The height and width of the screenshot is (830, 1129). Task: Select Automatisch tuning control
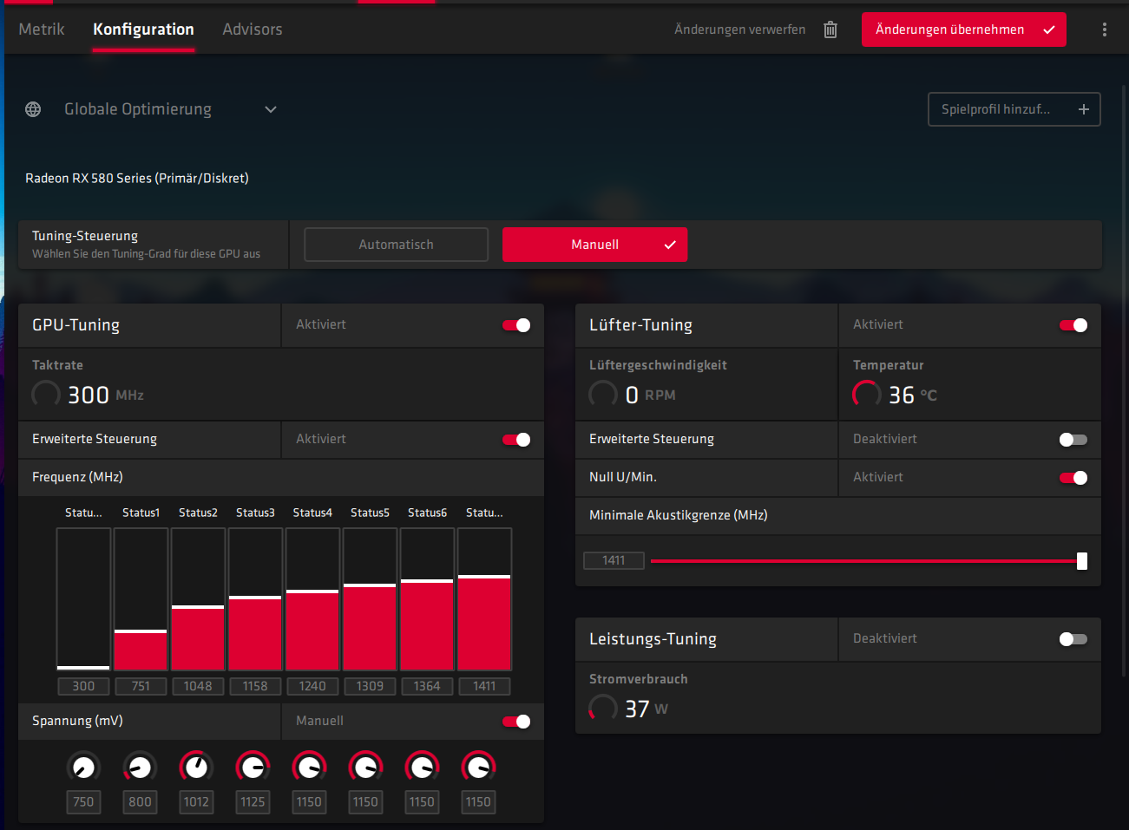point(396,245)
